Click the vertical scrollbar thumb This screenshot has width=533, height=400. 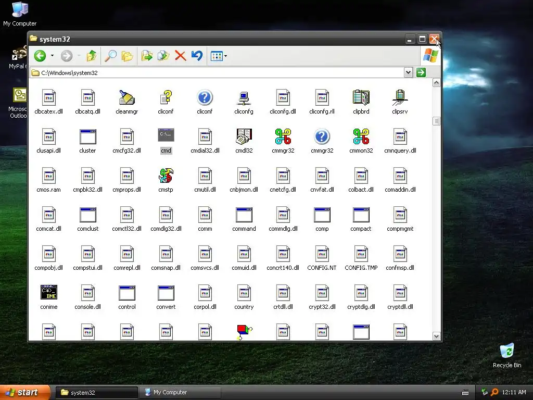click(437, 121)
